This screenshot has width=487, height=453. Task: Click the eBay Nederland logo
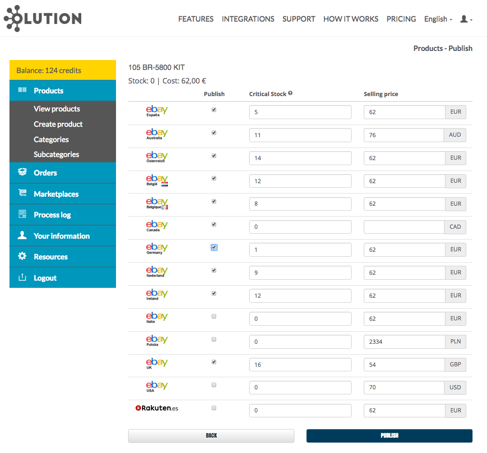click(x=157, y=272)
